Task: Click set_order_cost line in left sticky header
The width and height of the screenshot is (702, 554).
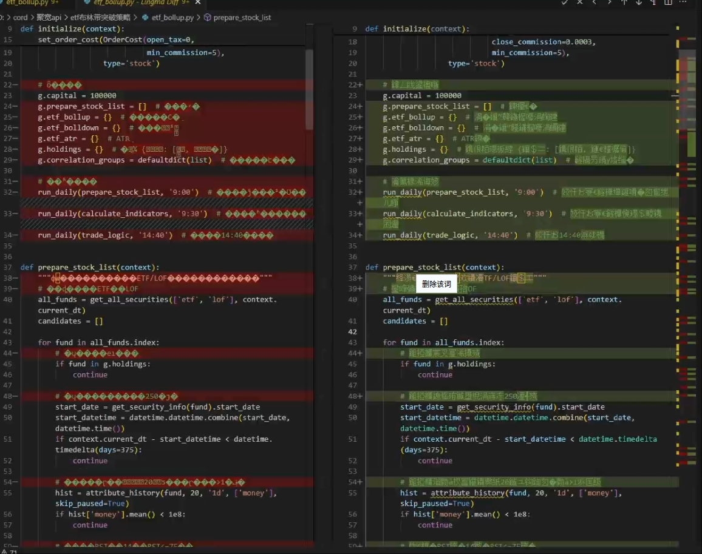Action: click(116, 39)
